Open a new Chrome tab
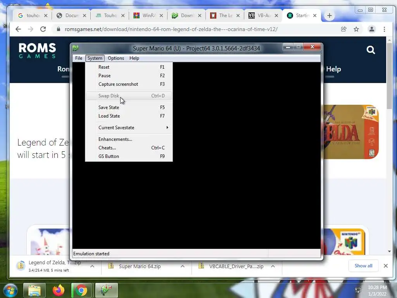This screenshot has width=397, height=298. click(329, 16)
